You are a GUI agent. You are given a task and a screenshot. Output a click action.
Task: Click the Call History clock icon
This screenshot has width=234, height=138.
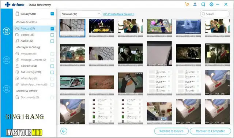(17, 72)
